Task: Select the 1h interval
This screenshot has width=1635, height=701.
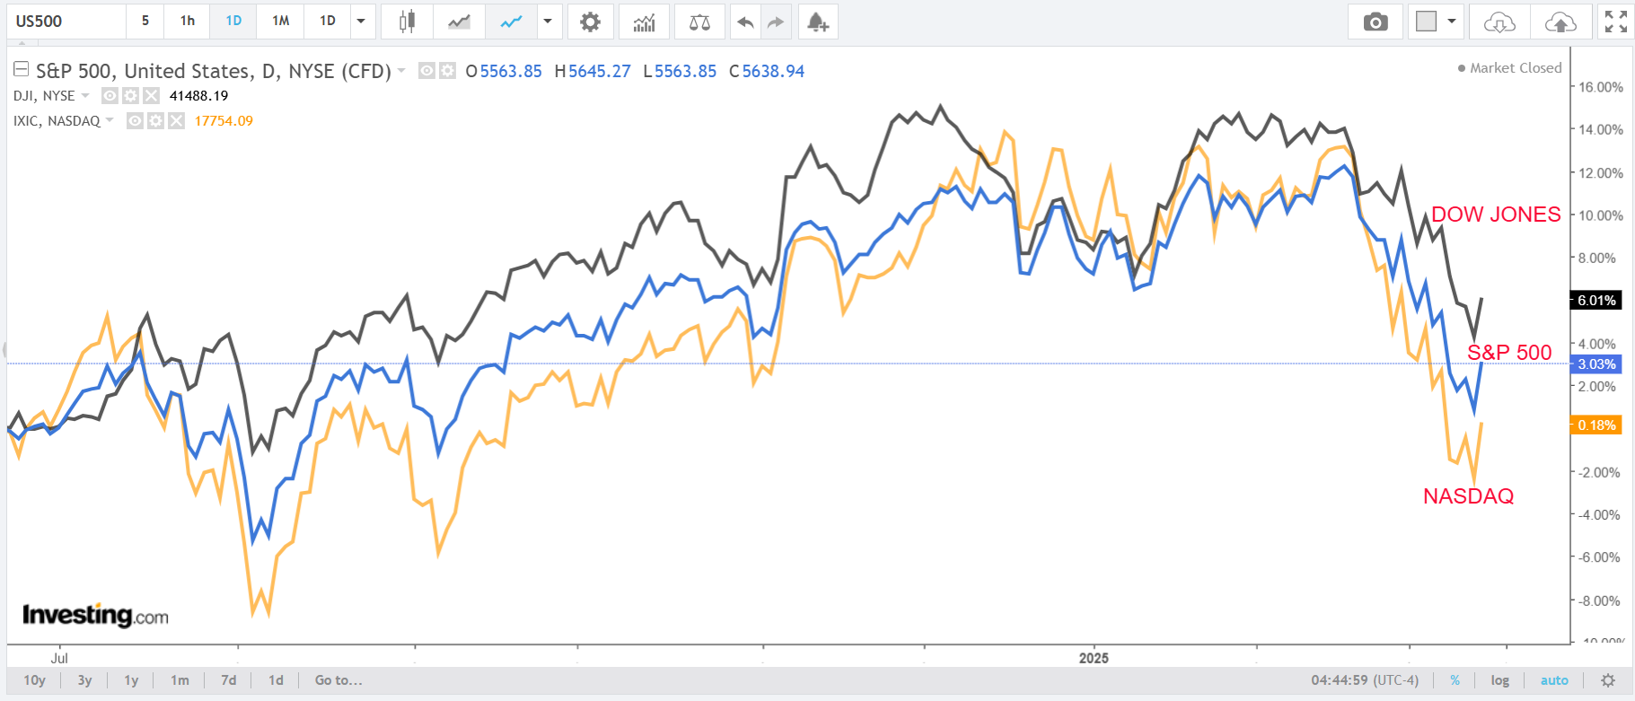Action: click(187, 22)
